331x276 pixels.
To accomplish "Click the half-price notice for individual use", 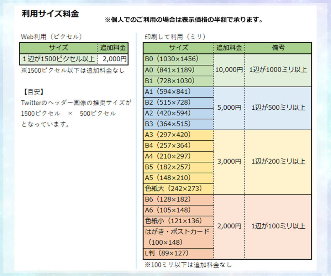I will [184, 20].
